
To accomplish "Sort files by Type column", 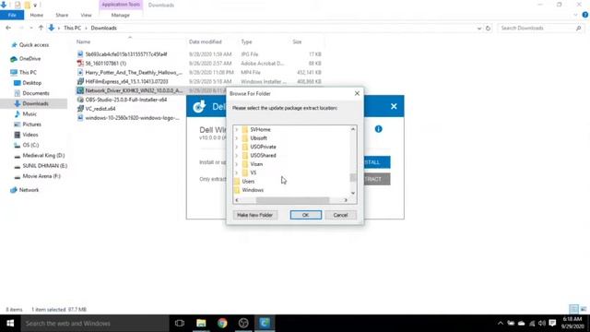I will click(x=246, y=41).
